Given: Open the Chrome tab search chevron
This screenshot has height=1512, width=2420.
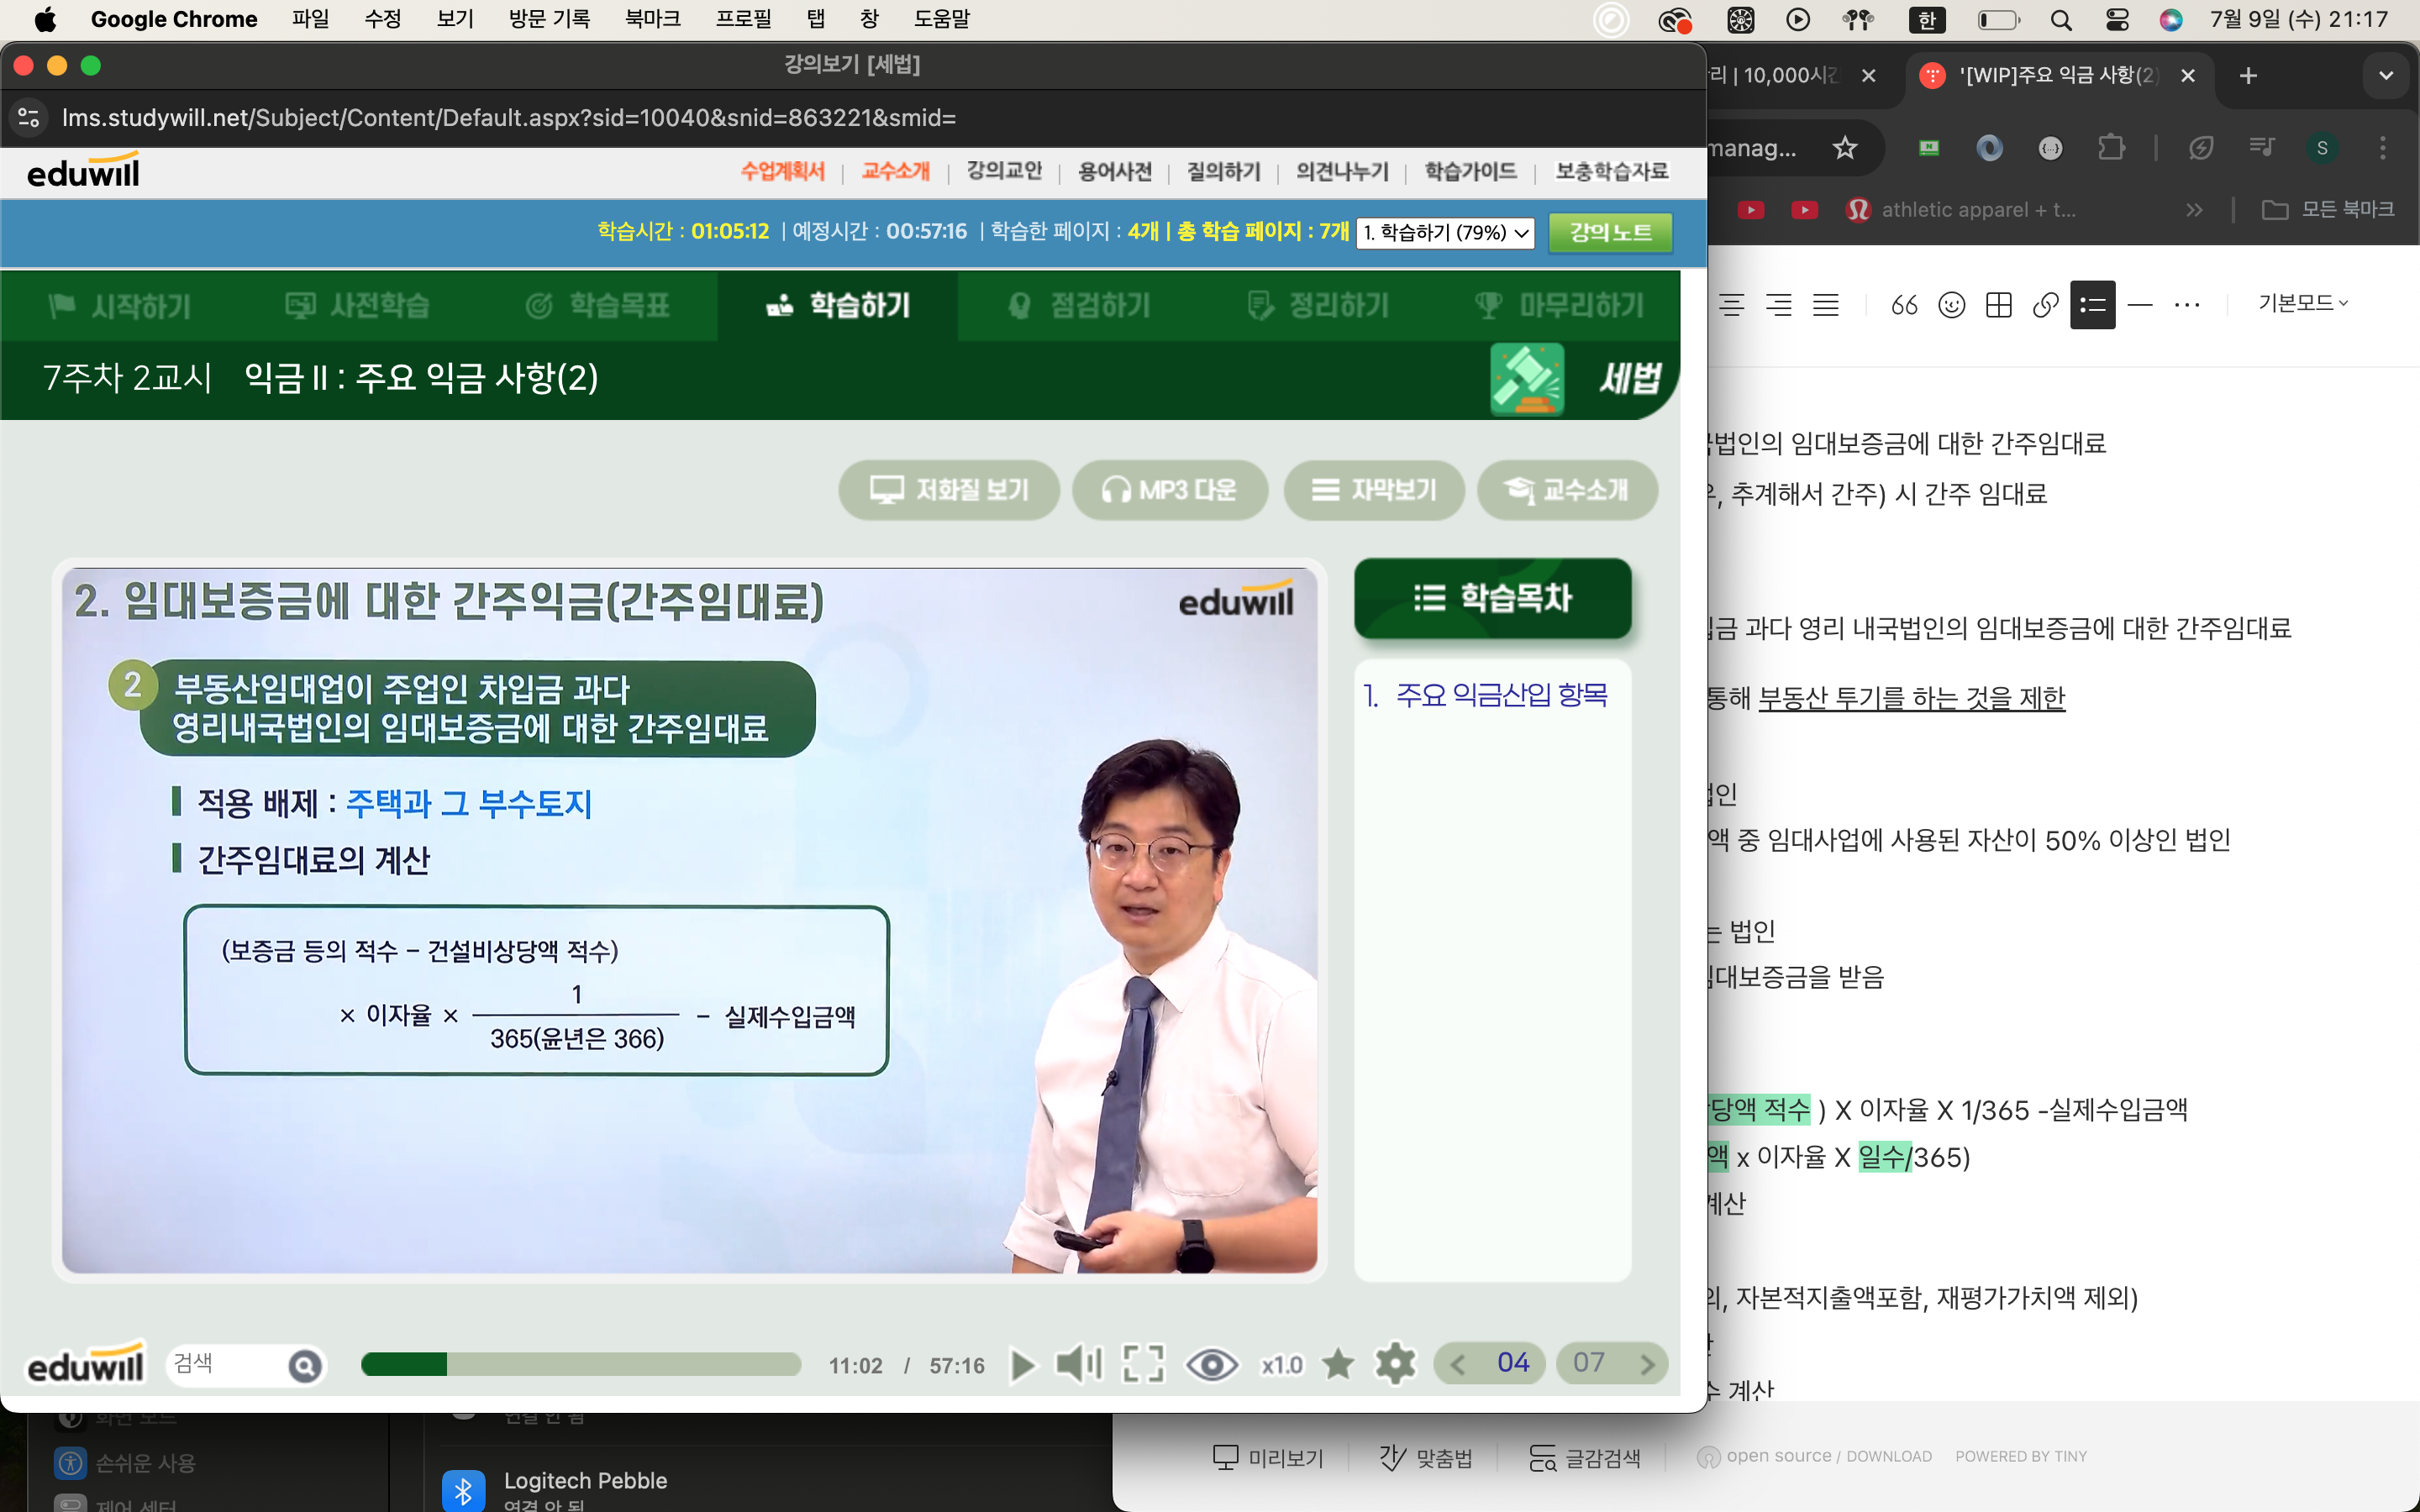Looking at the screenshot, I should [2386, 76].
